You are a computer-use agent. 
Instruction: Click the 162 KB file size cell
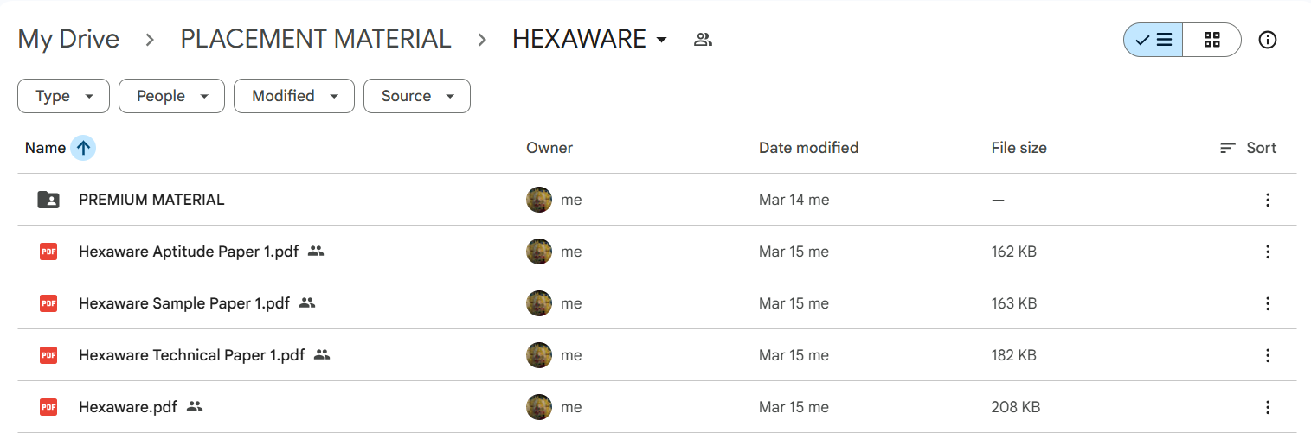[1014, 252]
